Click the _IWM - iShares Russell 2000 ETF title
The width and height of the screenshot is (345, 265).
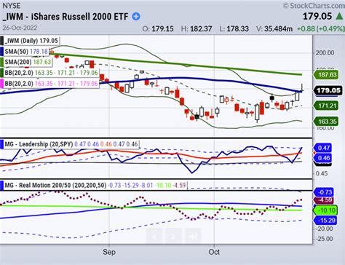click(66, 17)
